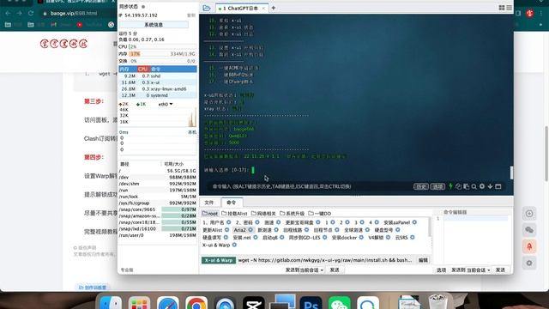
Task: Open Photoshop from the Dock
Action: pos(311,303)
